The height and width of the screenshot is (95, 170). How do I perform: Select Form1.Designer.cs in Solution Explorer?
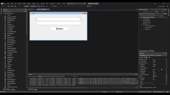151,26
